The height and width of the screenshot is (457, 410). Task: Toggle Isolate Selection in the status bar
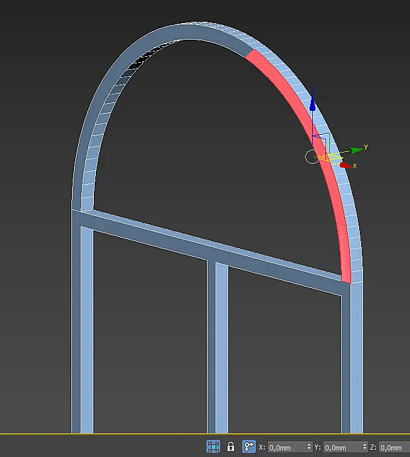[x=214, y=446]
